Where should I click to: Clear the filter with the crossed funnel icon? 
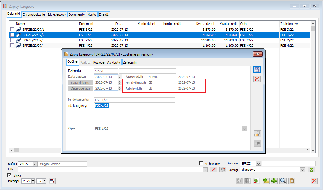(x=214, y=170)
